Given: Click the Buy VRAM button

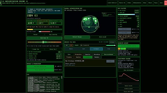Looking at the screenshot, I should pos(124,33).
